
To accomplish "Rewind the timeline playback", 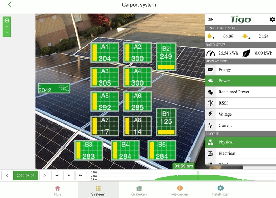I will pos(57,175).
